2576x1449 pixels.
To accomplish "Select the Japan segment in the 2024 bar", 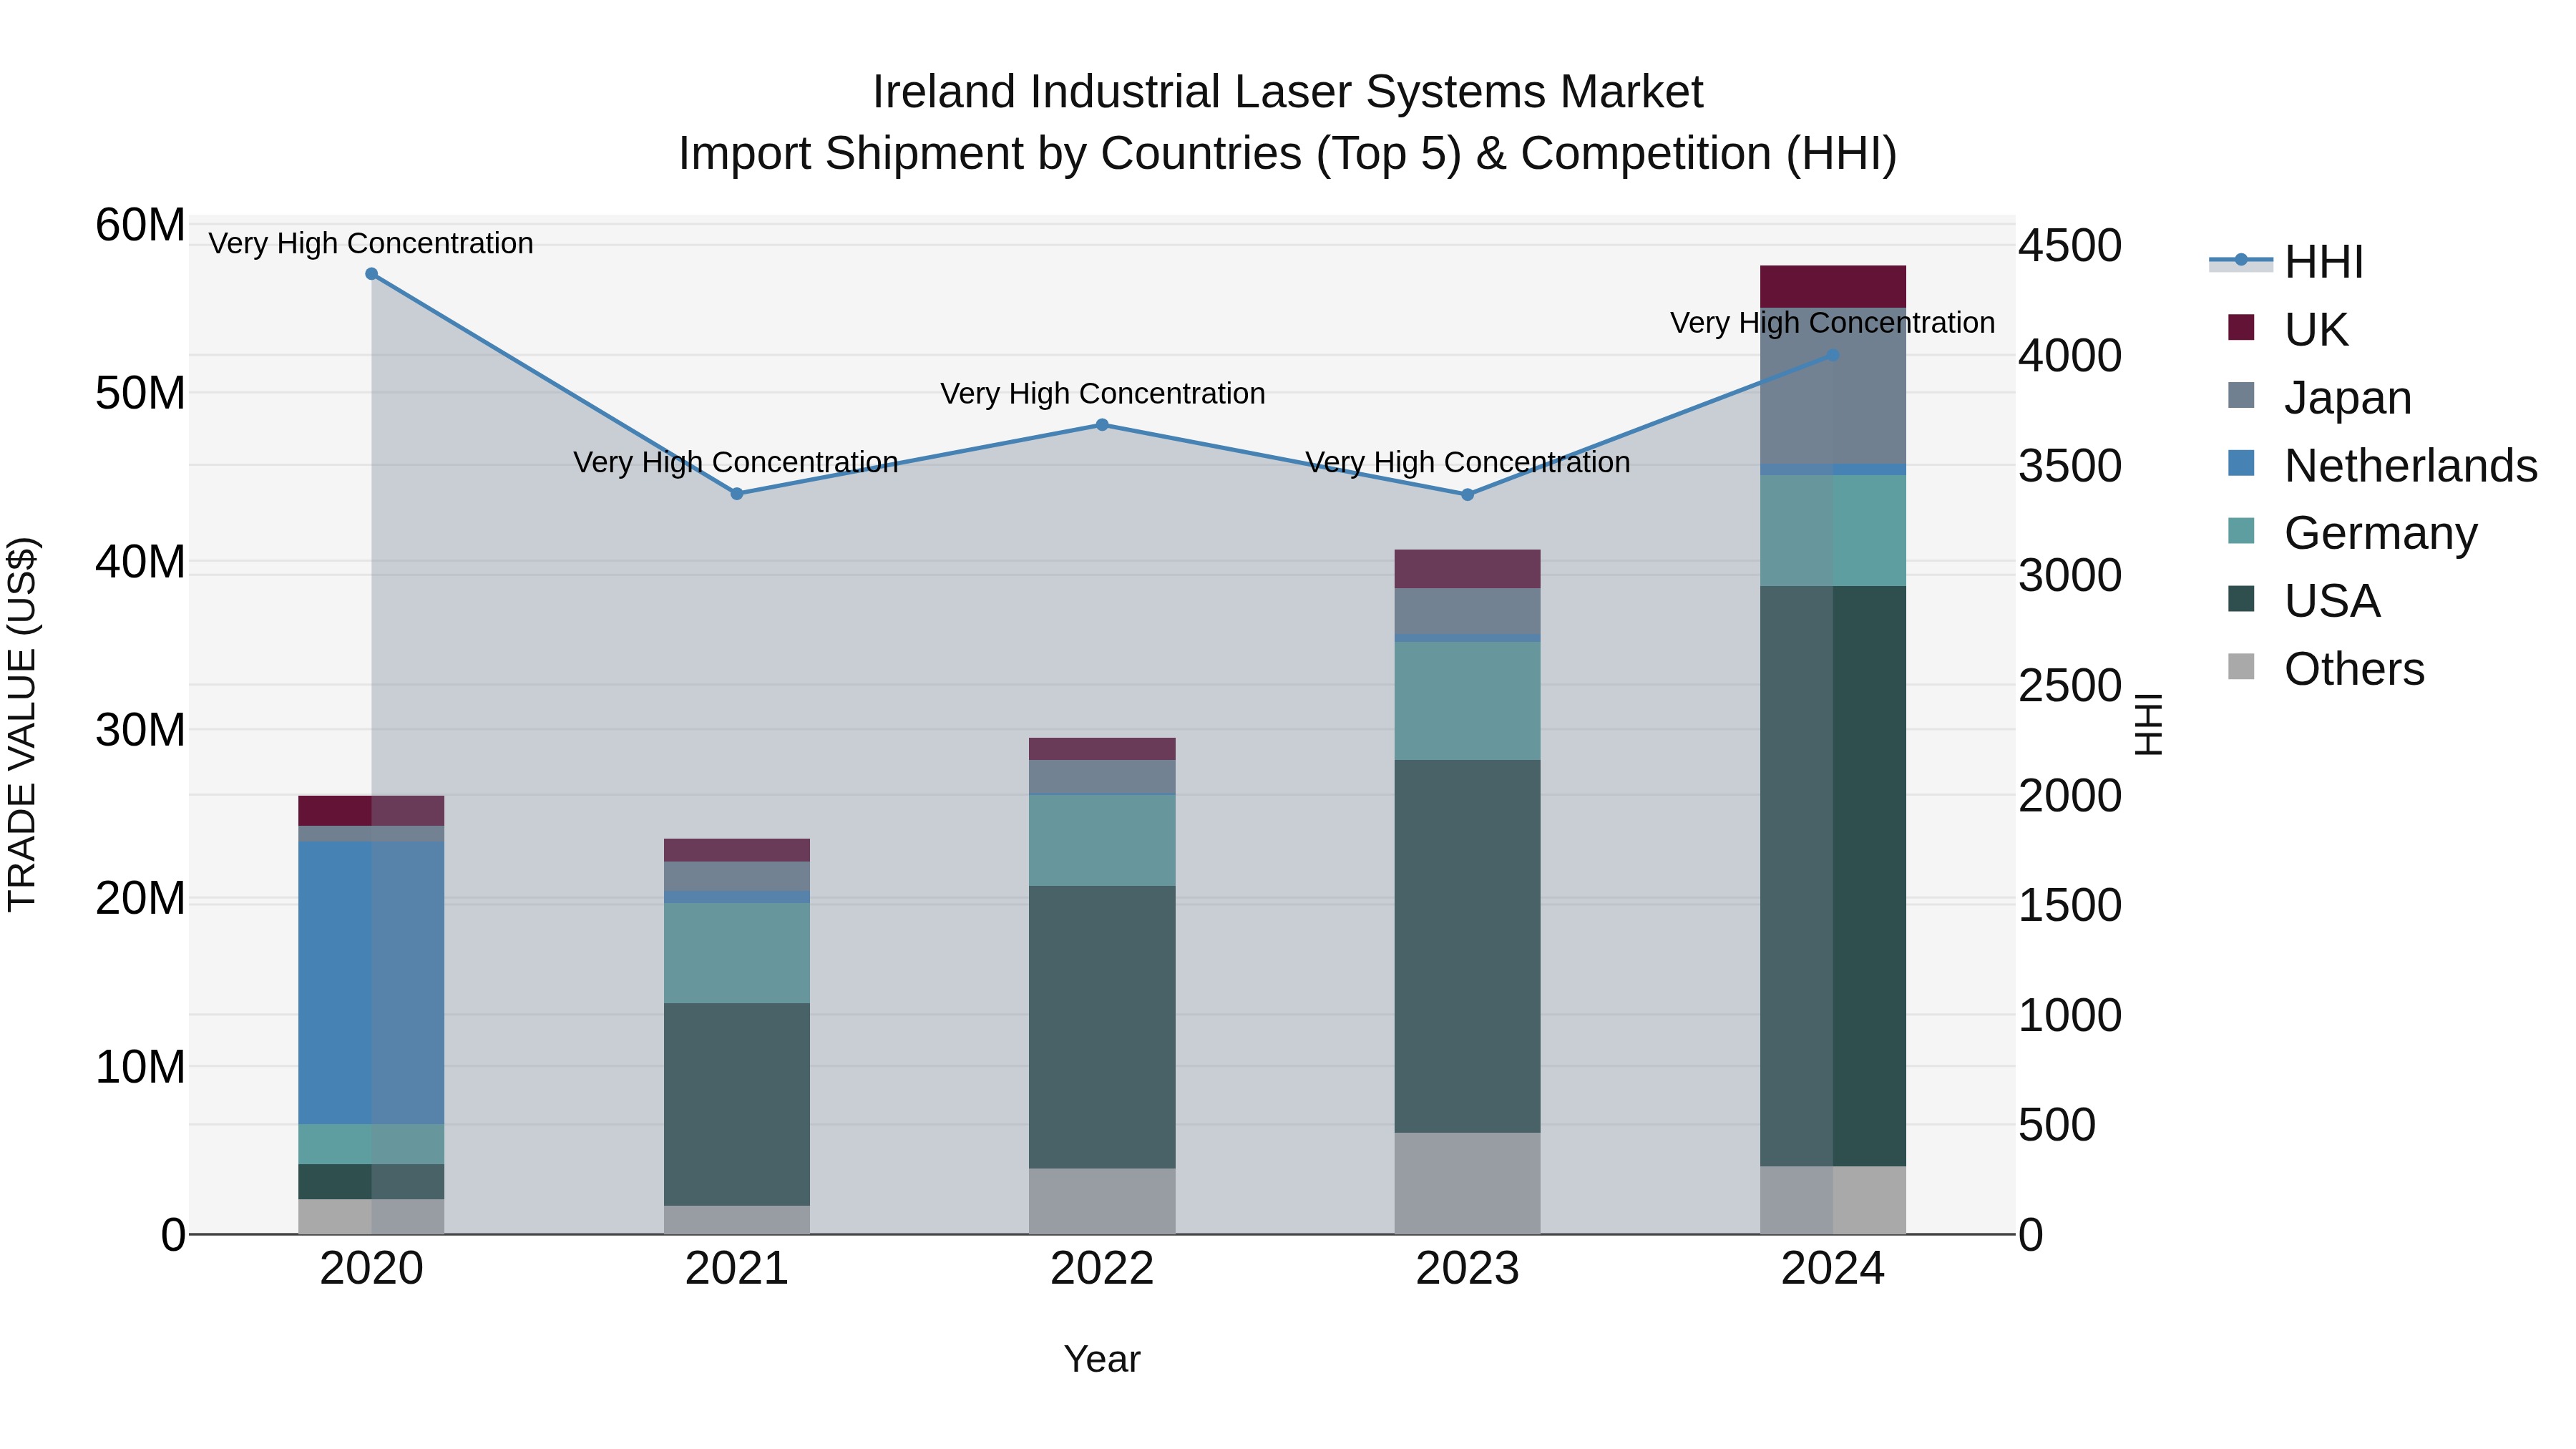I will tap(1833, 386).
